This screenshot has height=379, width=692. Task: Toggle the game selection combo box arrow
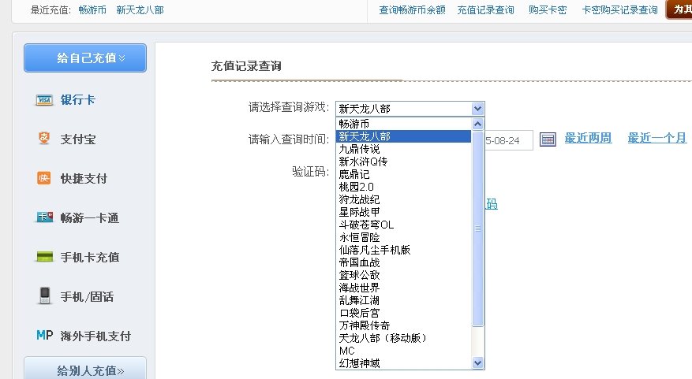[477, 109]
